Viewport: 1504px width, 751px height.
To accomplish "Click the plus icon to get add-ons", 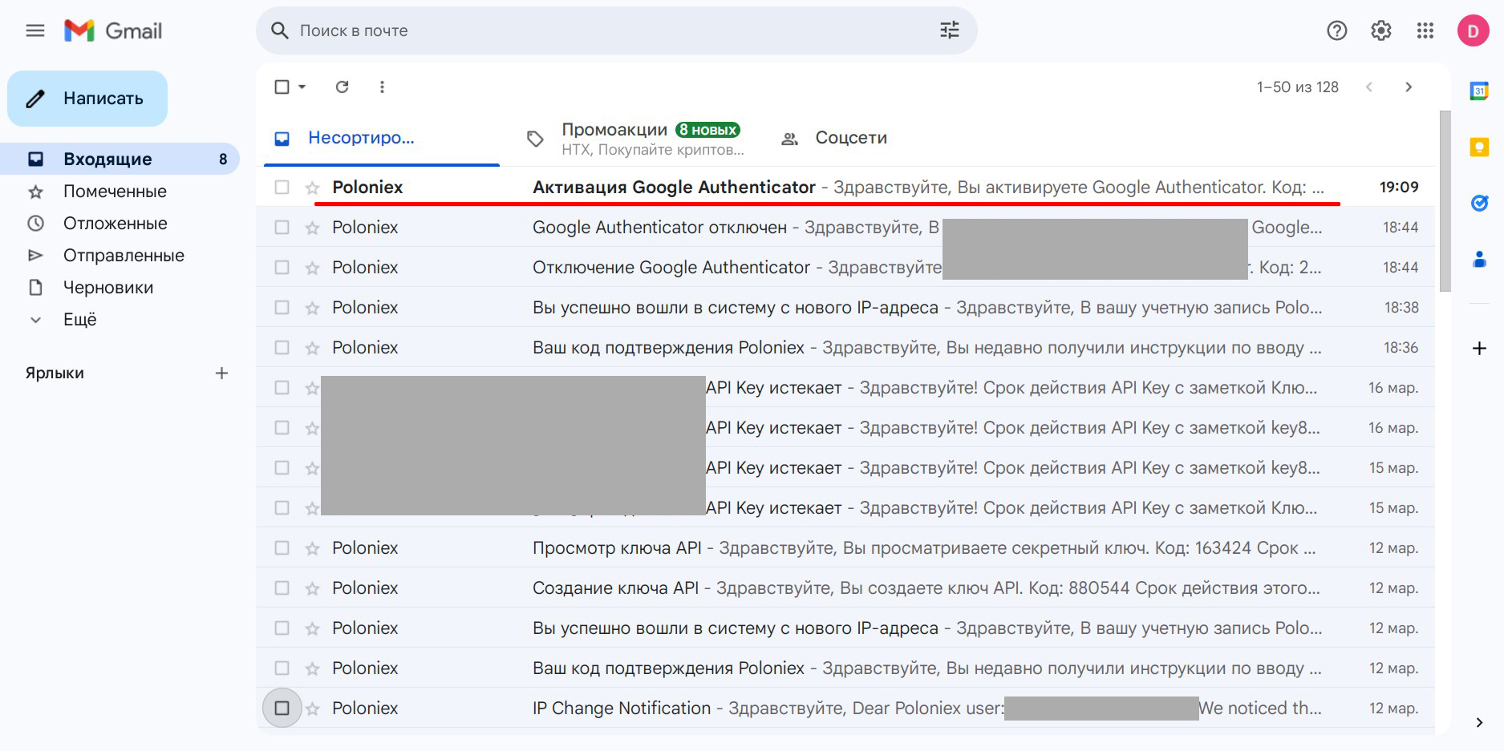I will (x=1479, y=348).
